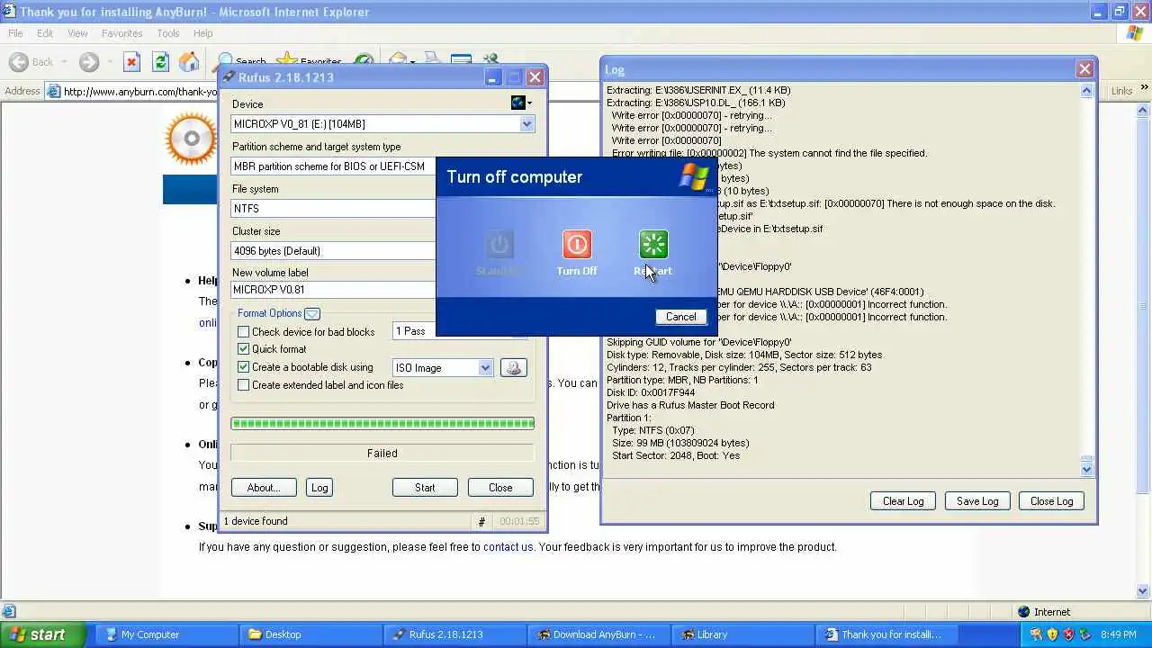1152x648 pixels.
Task: Open the Rufus language globe menu
Action: pyautogui.click(x=521, y=103)
